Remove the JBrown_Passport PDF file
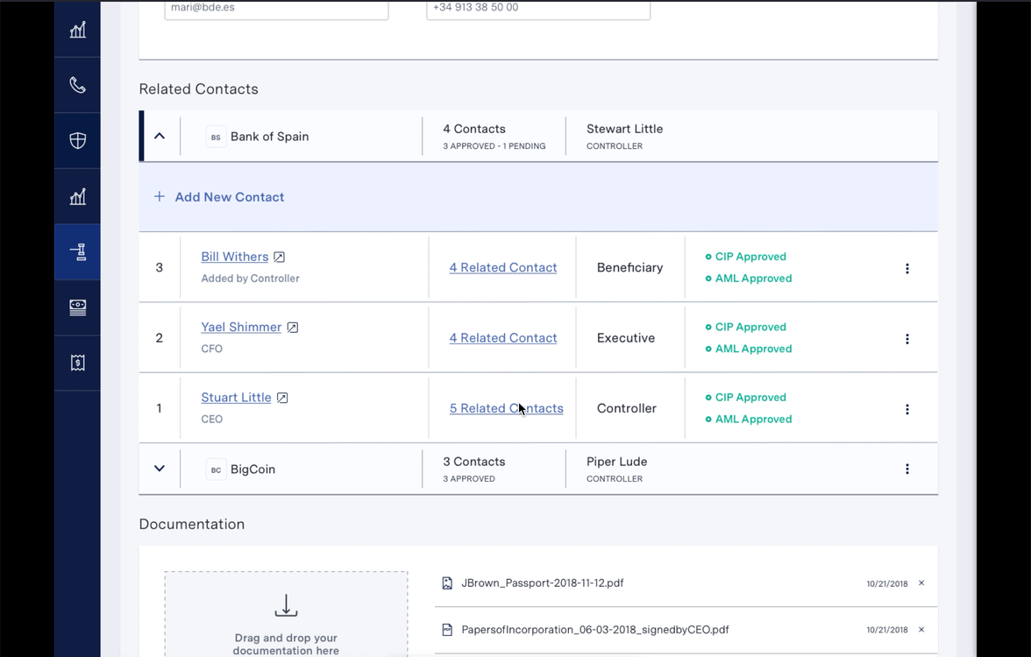The width and height of the screenshot is (1031, 657). tap(921, 583)
